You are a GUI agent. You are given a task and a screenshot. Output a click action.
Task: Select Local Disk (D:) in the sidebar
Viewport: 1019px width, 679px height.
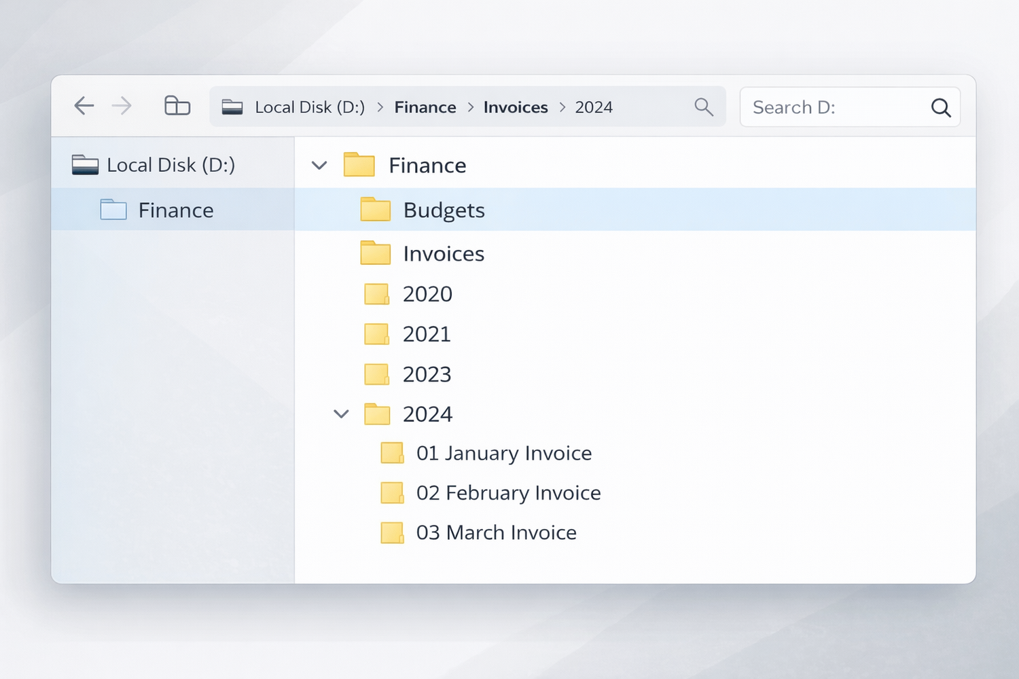pos(171,165)
